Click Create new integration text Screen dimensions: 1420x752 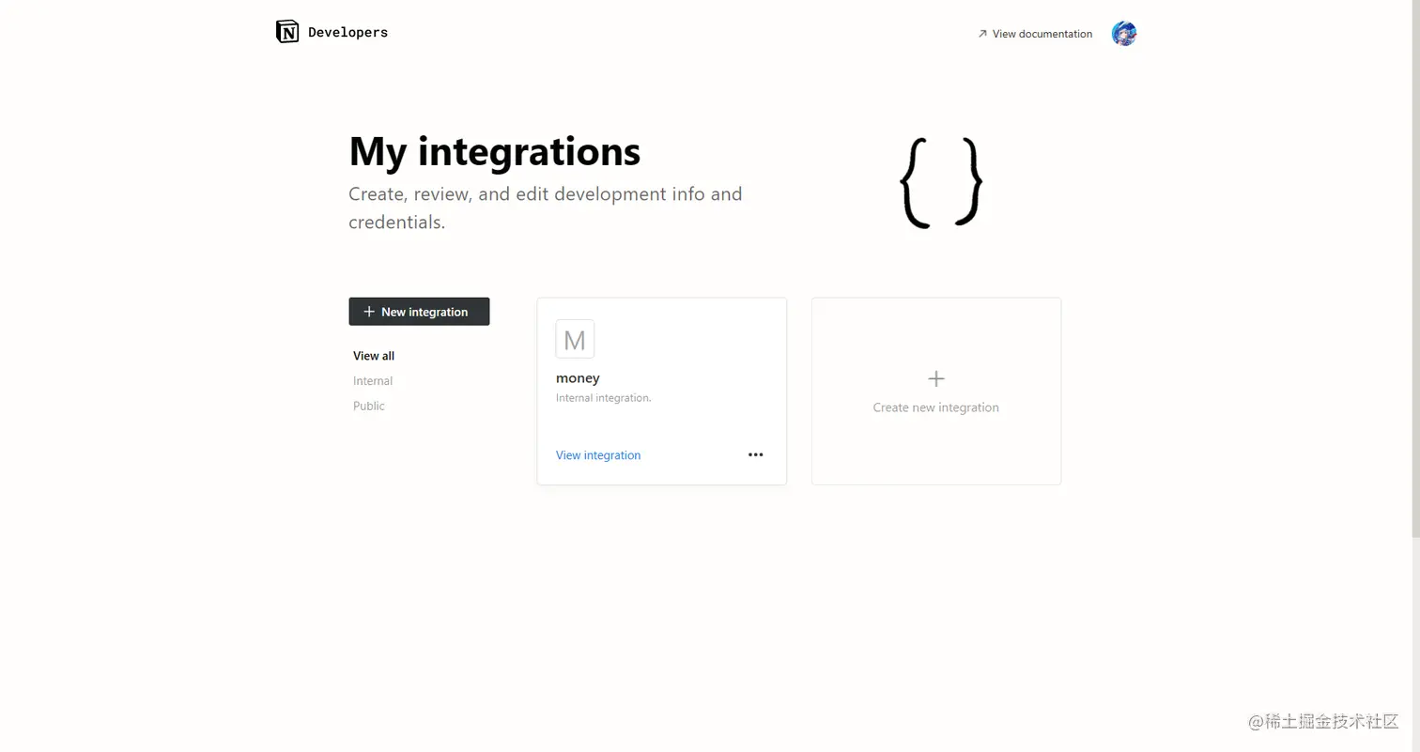click(935, 407)
